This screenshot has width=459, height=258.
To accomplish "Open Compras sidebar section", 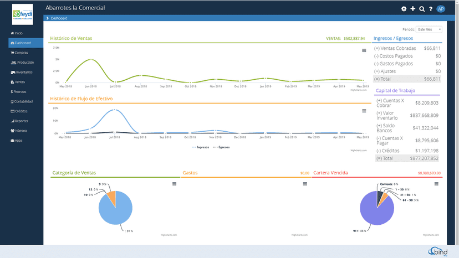I will click(19, 53).
